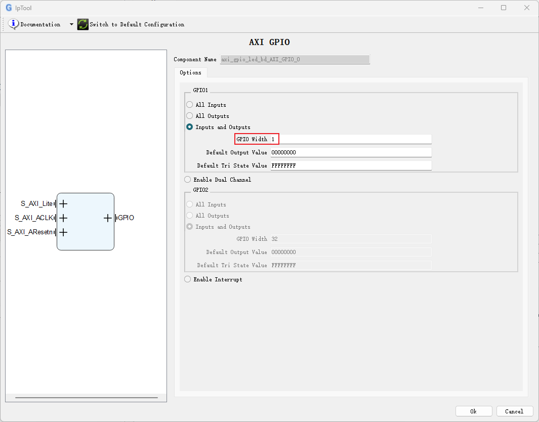The image size is (539, 422).
Task: Close the IpTool window
Action: click(x=527, y=8)
